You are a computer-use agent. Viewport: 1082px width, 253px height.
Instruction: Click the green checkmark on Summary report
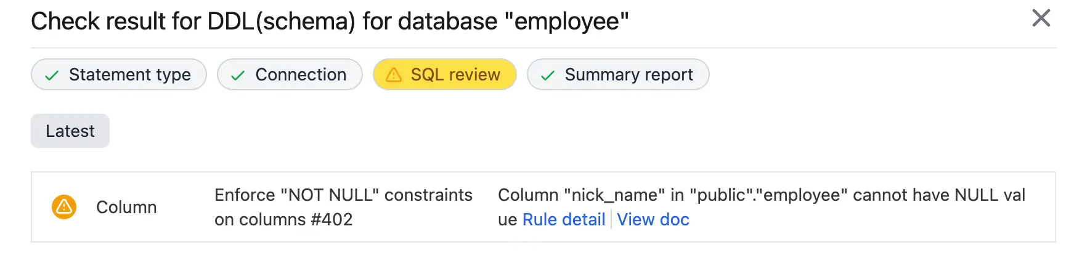(548, 76)
